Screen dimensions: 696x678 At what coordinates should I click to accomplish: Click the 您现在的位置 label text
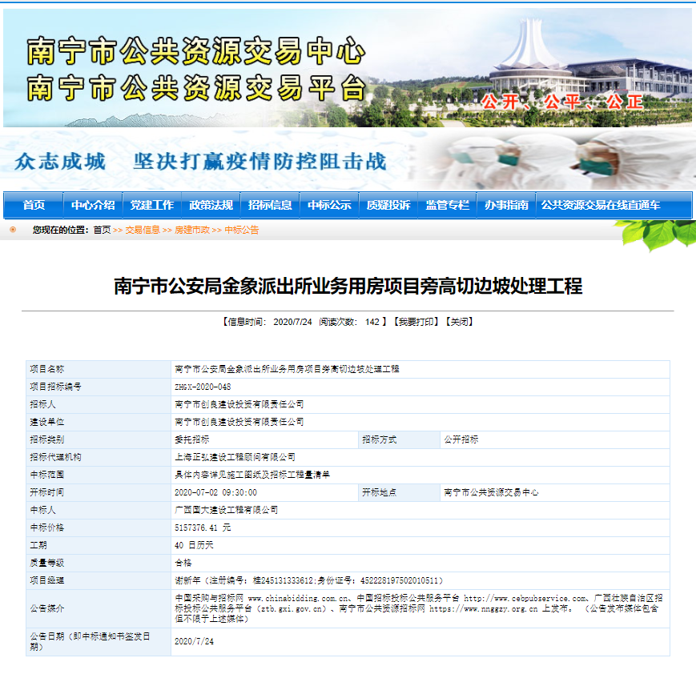pyautogui.click(x=61, y=230)
